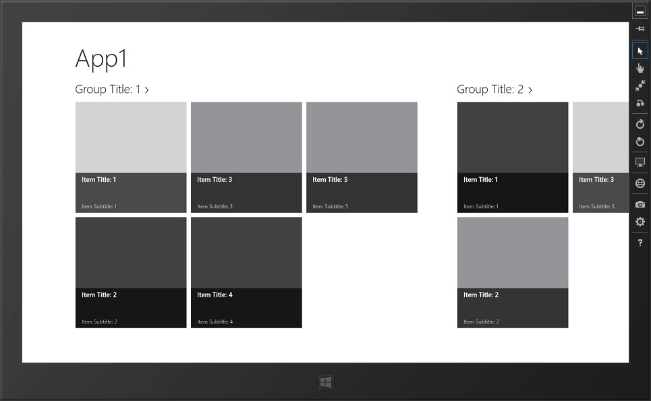The width and height of the screenshot is (651, 401).
Task: Open the Group Title: 2 header
Action: 494,89
